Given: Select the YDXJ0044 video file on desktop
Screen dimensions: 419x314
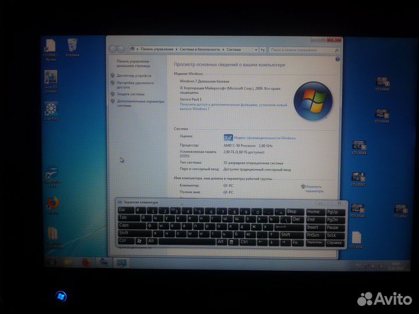Looking at the screenshot, I should point(359,148).
